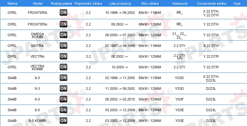Image resolution: width=247 pixels, height=126 pixels.
Task: Click the Rodzaj paliwa column header
Action: [x=62, y=3]
